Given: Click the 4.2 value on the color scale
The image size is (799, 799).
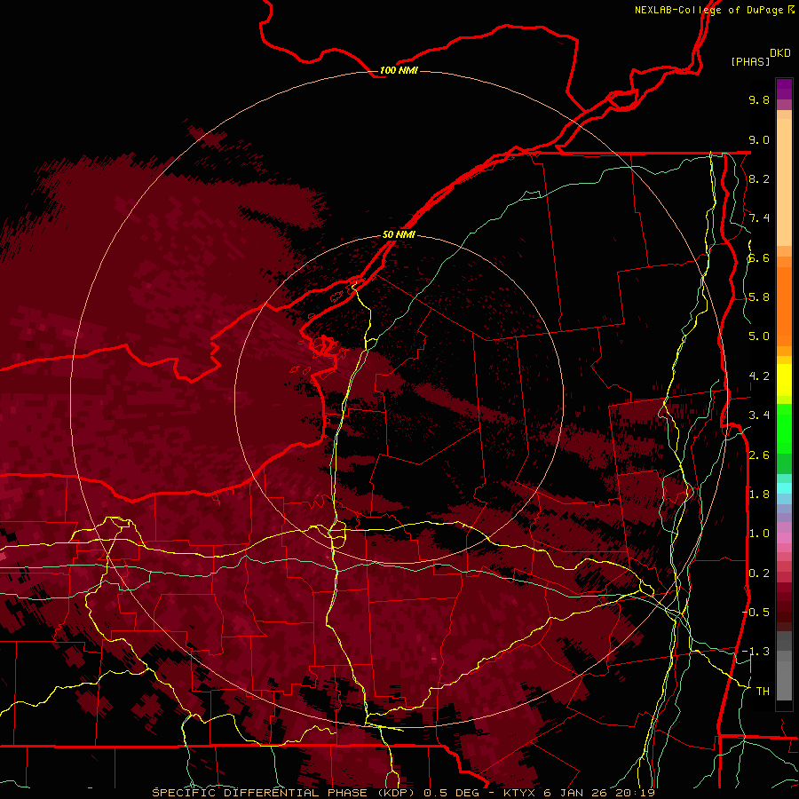Looking at the screenshot, I should (759, 376).
